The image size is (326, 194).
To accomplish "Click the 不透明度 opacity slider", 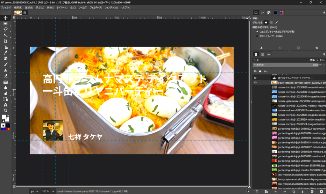I will (x=287, y=65).
